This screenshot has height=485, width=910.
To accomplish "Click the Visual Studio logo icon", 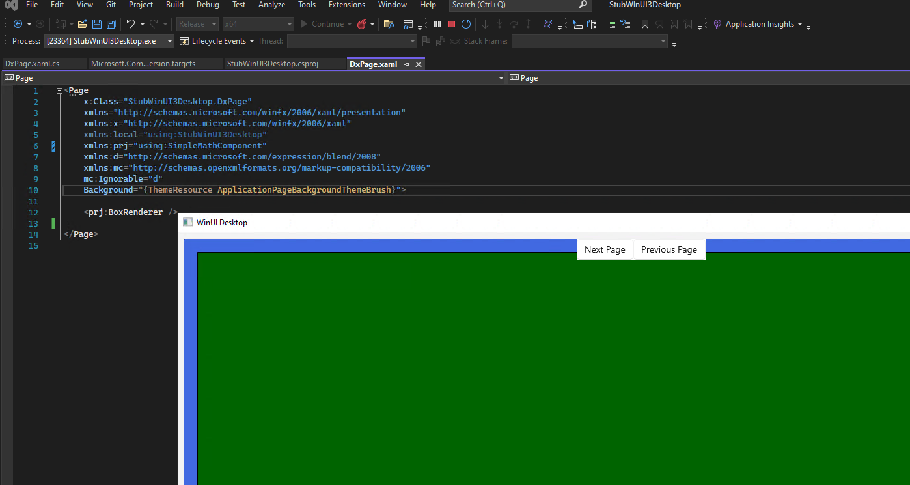I will [x=11, y=5].
